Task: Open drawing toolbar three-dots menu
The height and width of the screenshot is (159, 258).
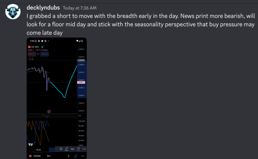Action: tap(84, 149)
